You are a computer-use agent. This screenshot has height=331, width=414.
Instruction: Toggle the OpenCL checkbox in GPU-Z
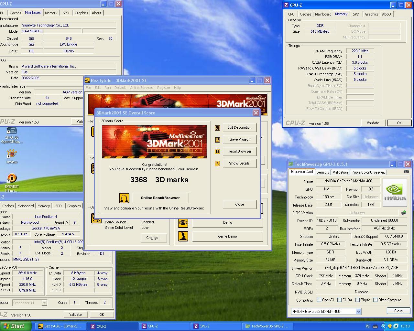(x=319, y=300)
